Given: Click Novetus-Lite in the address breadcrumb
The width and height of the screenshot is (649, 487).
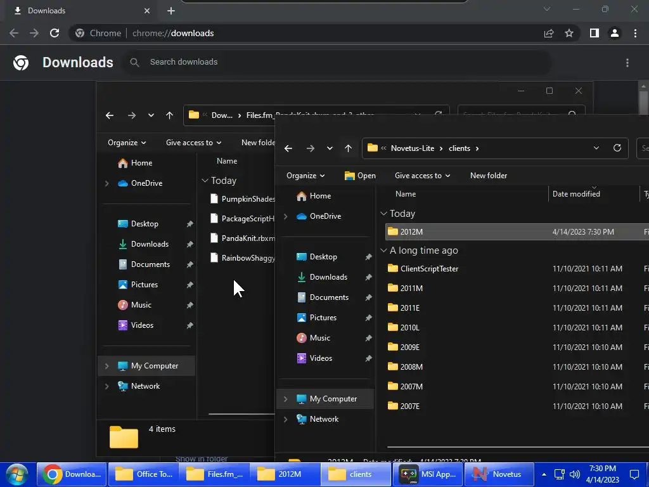Looking at the screenshot, I should pos(412,148).
